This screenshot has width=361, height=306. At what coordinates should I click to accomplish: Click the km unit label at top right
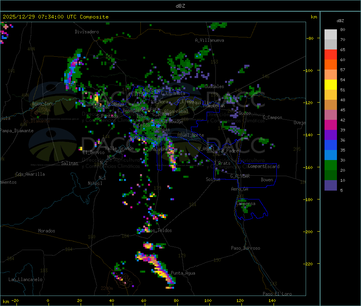click(314, 17)
